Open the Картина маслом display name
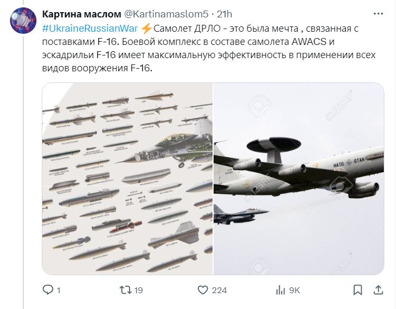 (x=81, y=14)
